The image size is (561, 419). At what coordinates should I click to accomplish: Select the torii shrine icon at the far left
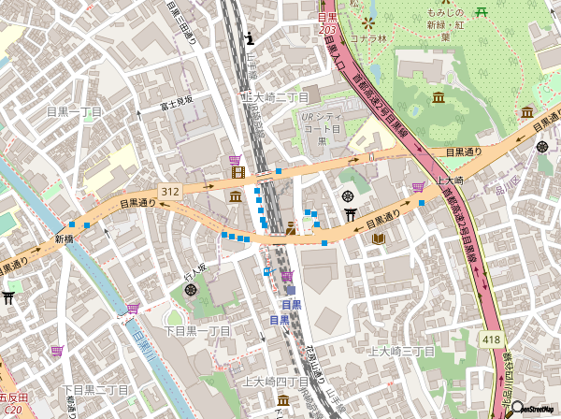tap(8, 297)
